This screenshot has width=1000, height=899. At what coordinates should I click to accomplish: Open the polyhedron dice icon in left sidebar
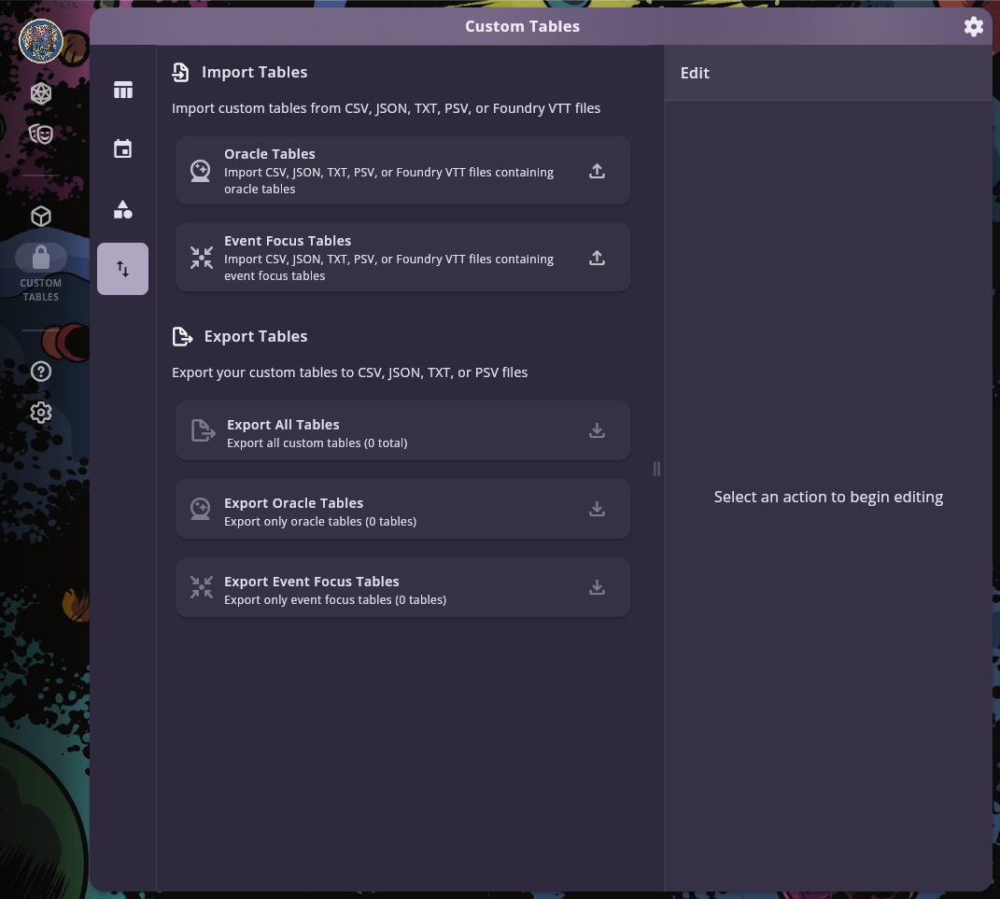pyautogui.click(x=41, y=93)
